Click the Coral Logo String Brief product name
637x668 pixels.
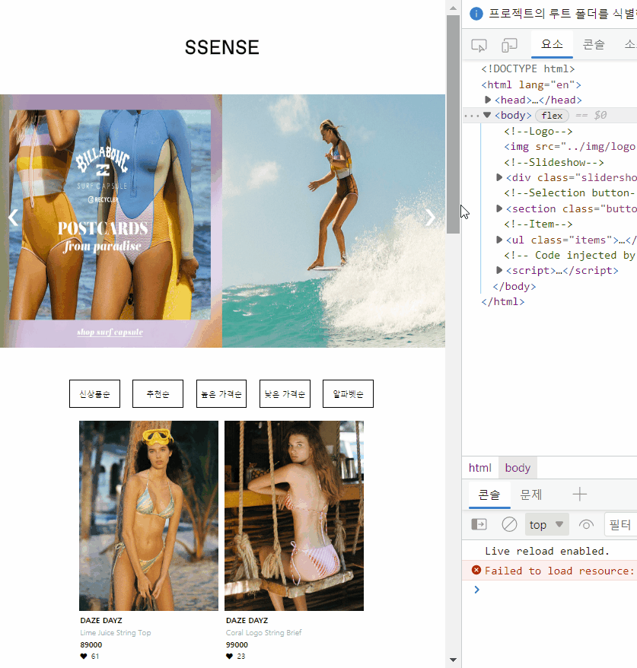(264, 633)
